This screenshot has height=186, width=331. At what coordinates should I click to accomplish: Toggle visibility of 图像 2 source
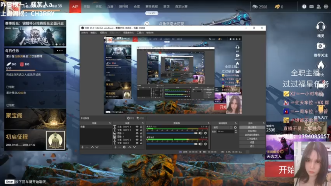point(137,133)
